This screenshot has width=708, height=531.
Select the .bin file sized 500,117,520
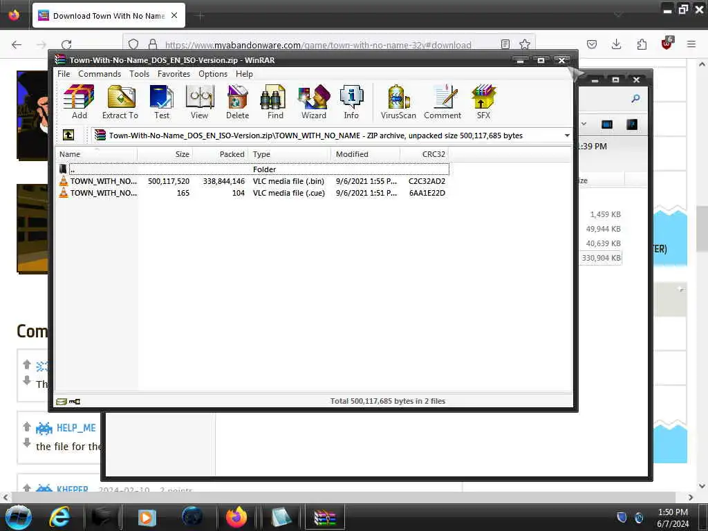click(253, 181)
